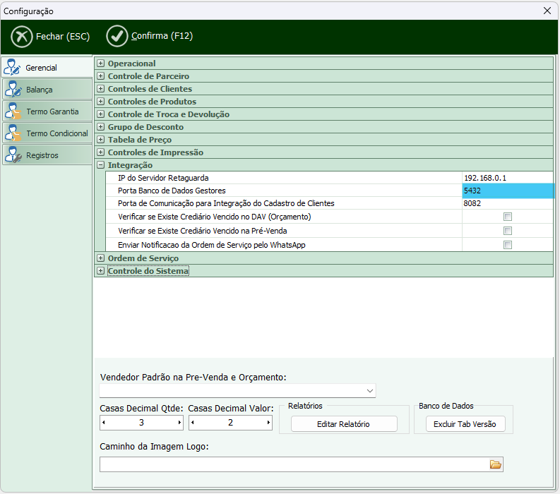Enable WhatsApp Ordem de Serviço notification checkbox
Image resolution: width=560 pixels, height=494 pixels.
tap(507, 245)
